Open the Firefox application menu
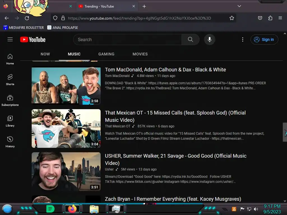Image resolution: width=287 pixels, height=215 pixels. [x=280, y=18]
